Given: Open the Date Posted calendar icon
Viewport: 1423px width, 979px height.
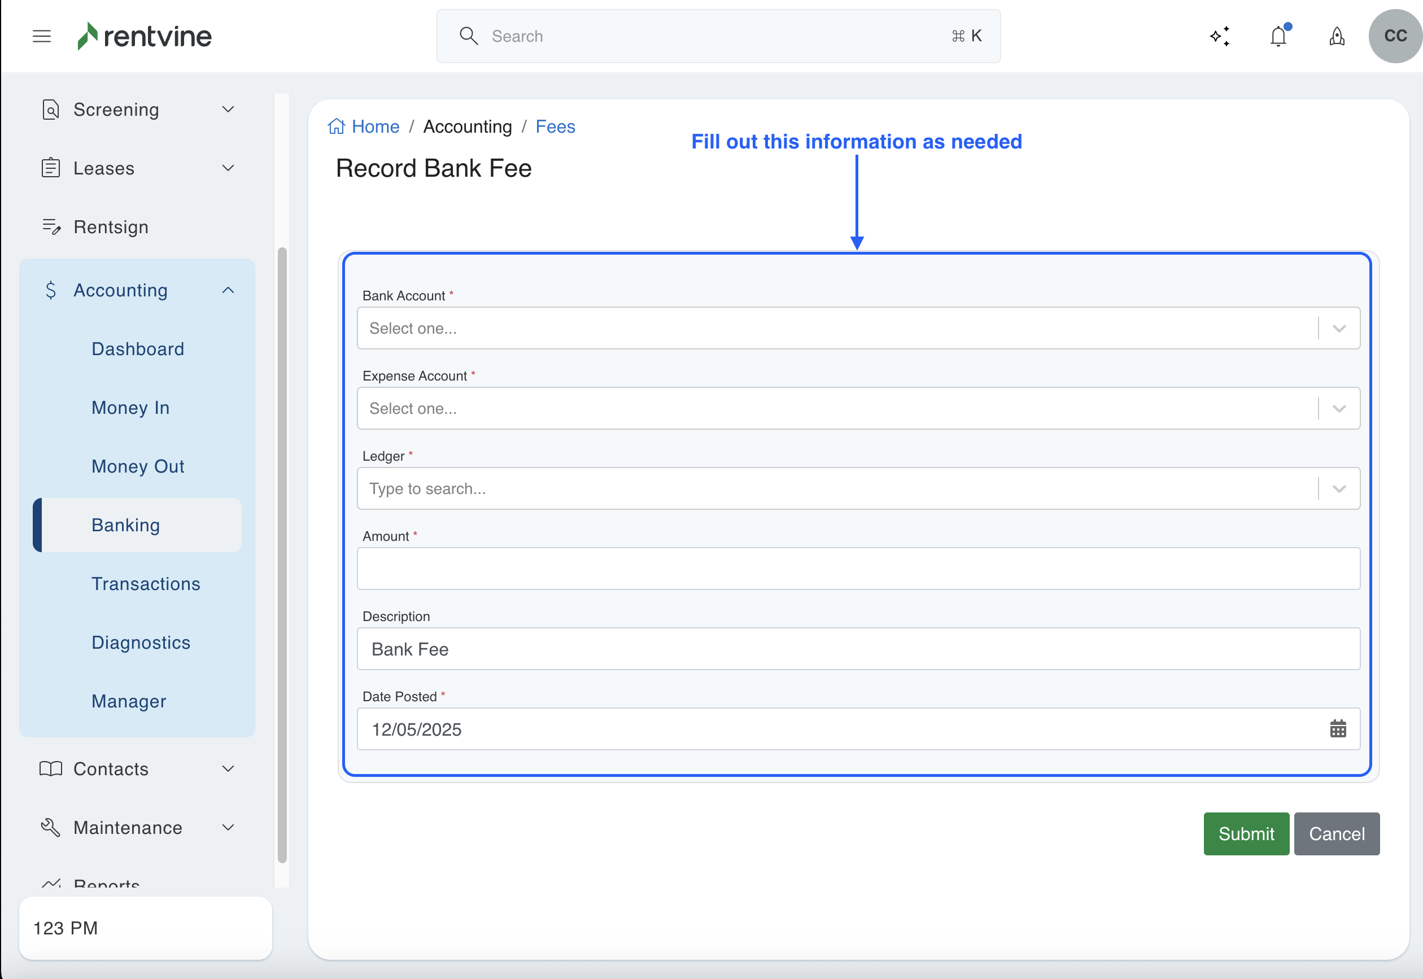Looking at the screenshot, I should [1338, 729].
